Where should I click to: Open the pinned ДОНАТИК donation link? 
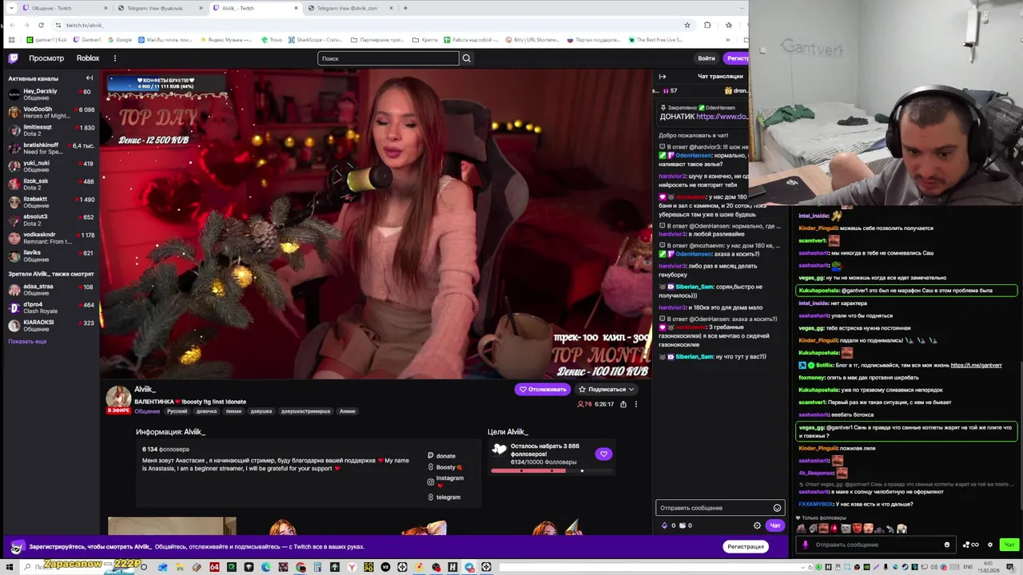(x=722, y=117)
